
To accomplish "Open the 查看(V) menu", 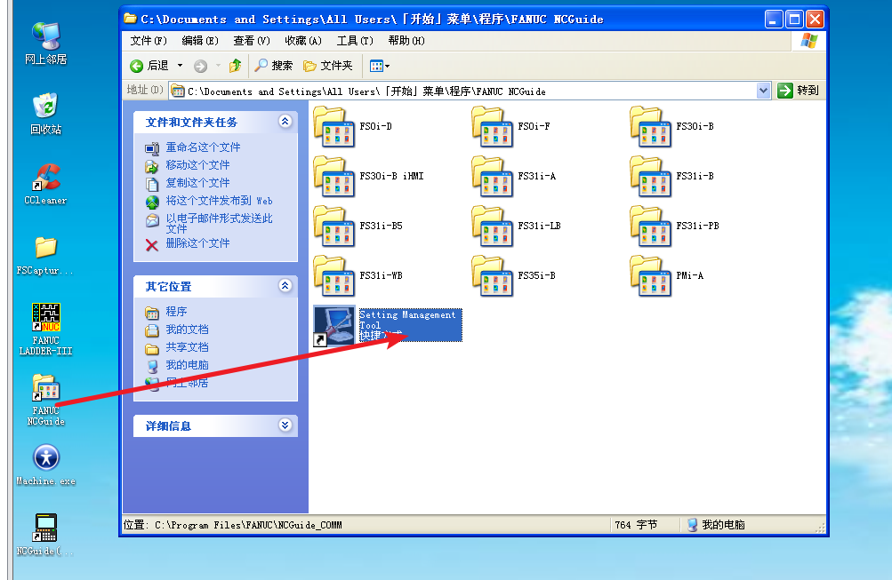I will point(252,41).
